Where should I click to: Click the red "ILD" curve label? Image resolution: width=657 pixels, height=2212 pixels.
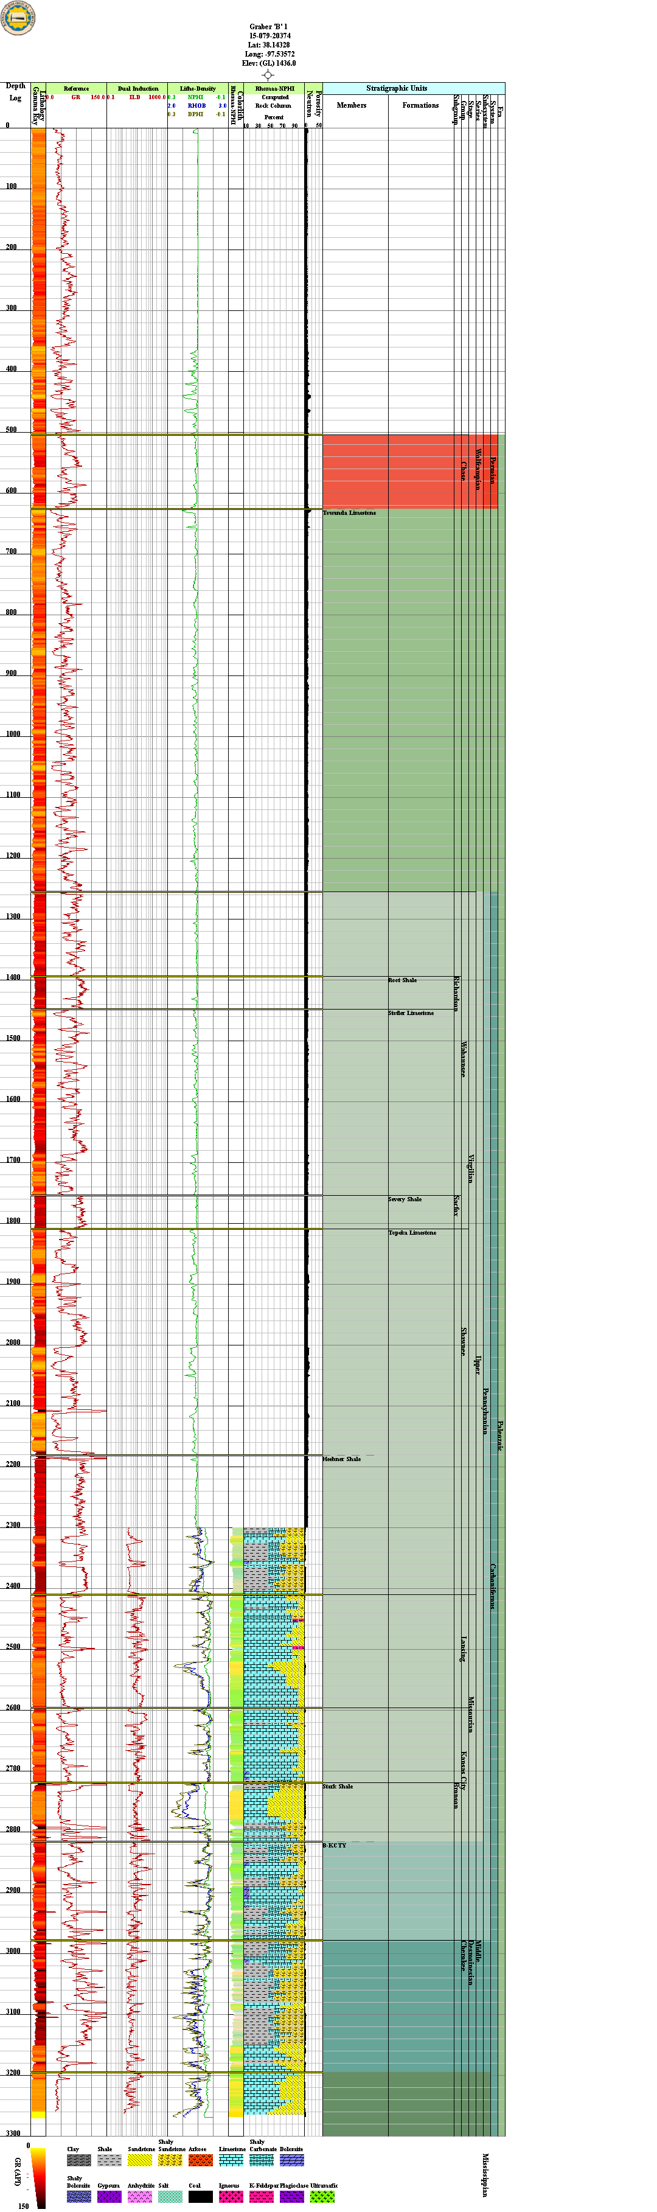(135, 97)
